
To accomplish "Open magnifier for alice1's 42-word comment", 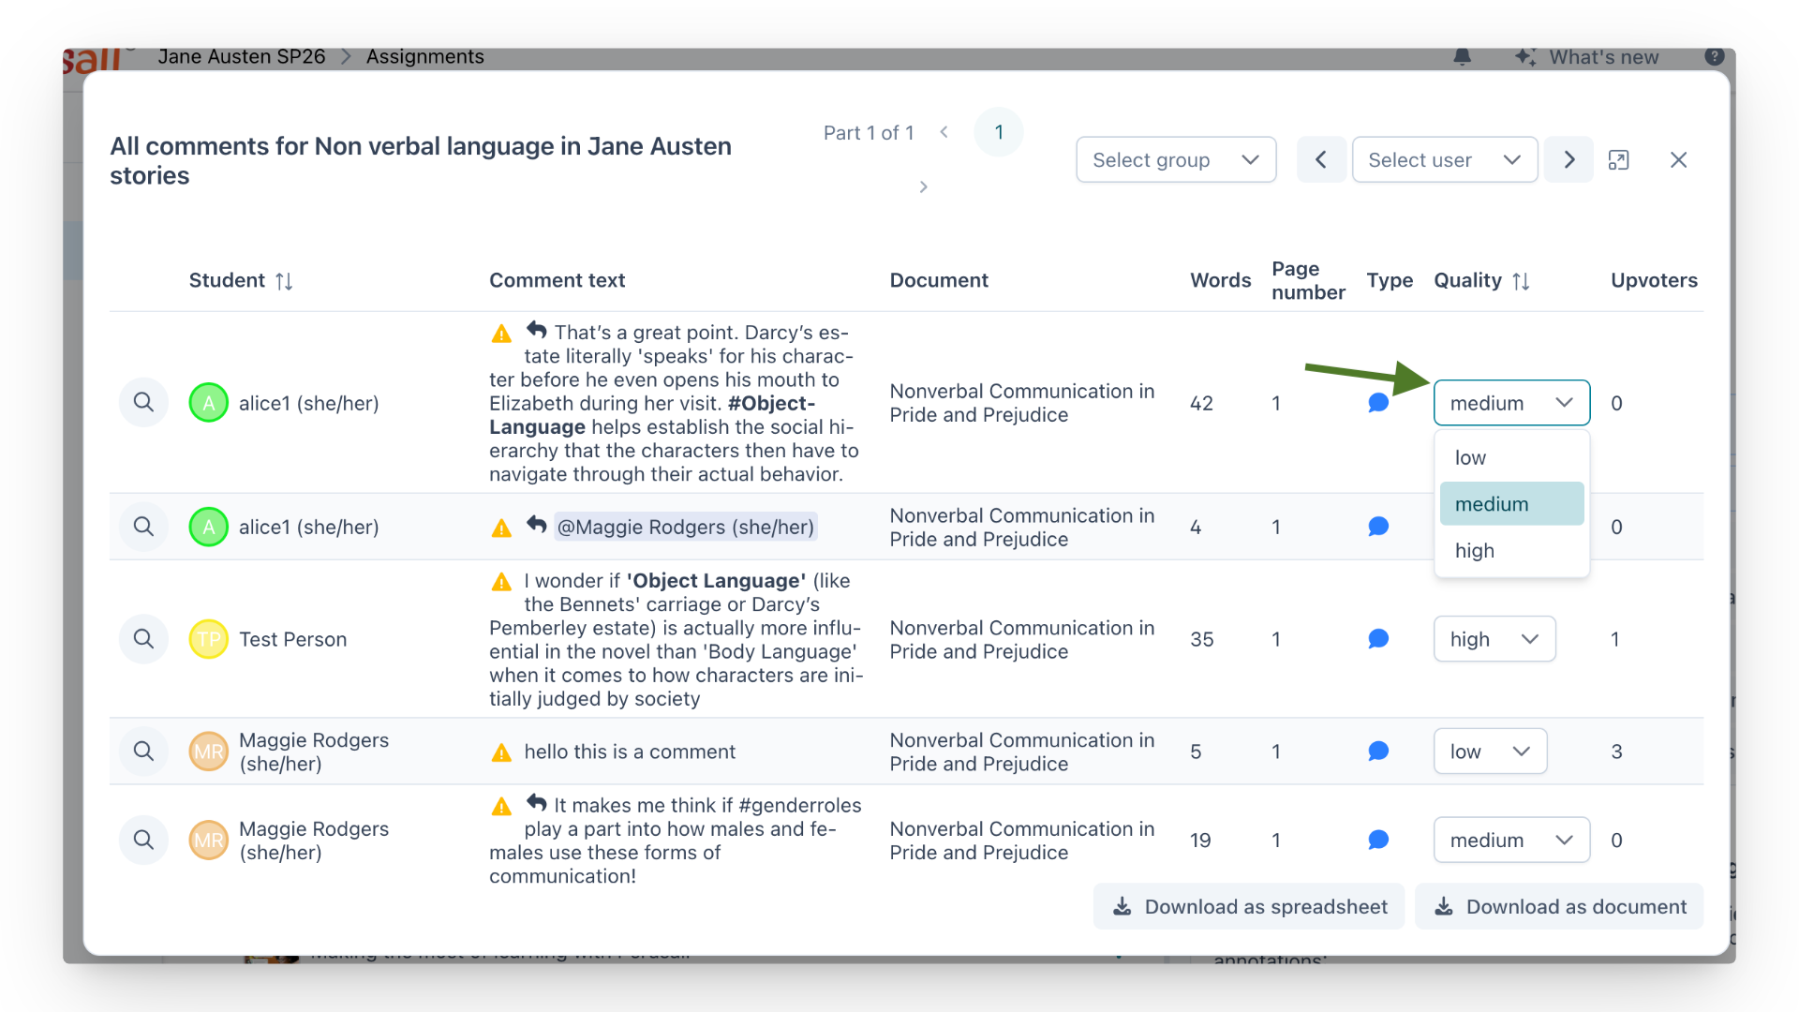I will (143, 403).
